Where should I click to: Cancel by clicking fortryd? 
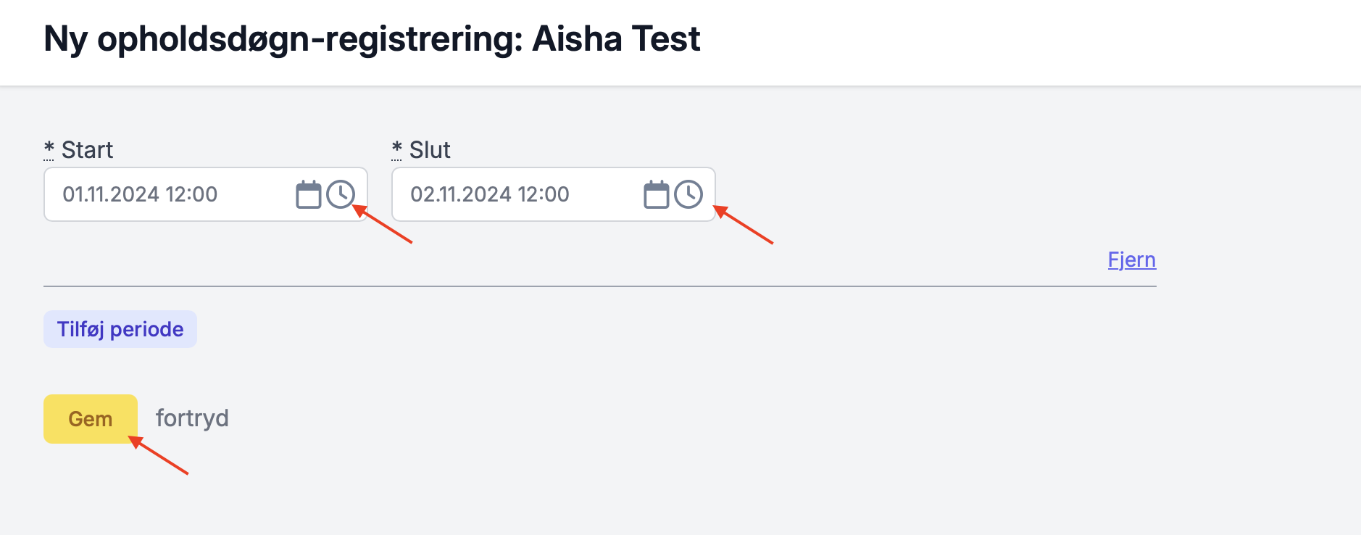(192, 418)
